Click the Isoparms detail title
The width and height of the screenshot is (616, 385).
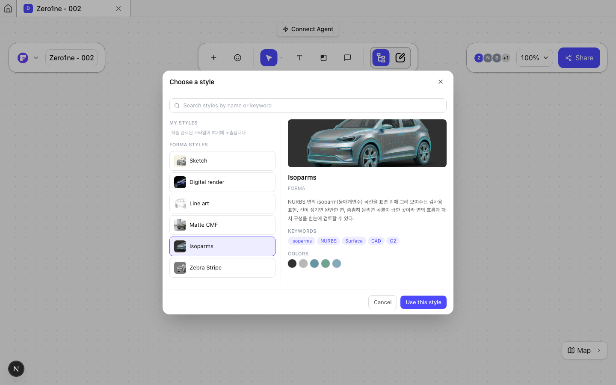[x=302, y=178]
